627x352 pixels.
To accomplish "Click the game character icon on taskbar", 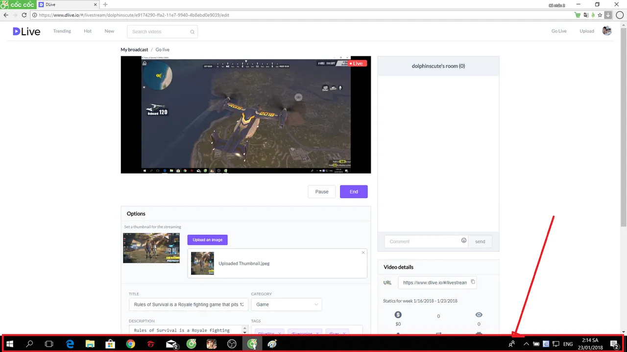I will (212, 344).
